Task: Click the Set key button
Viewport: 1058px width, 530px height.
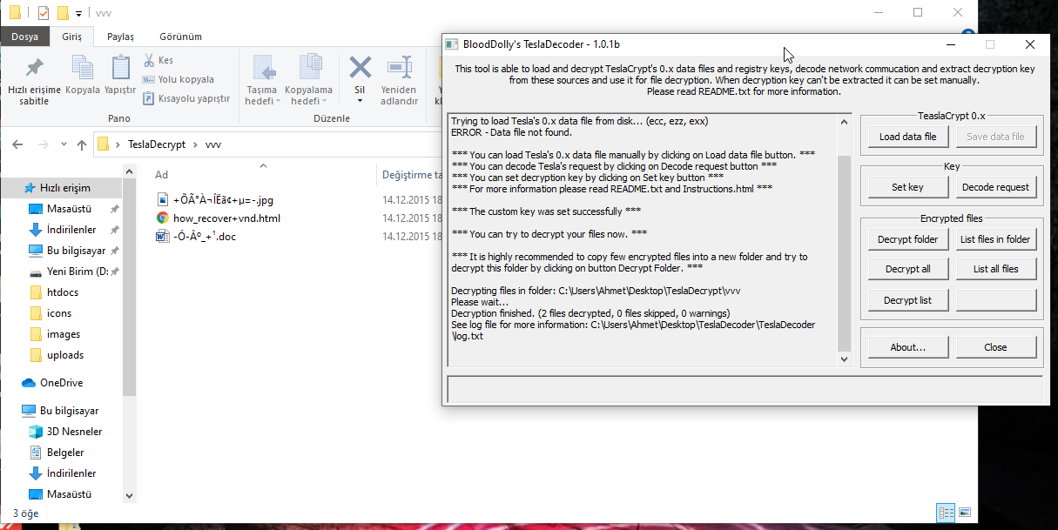Action: pyautogui.click(x=907, y=187)
